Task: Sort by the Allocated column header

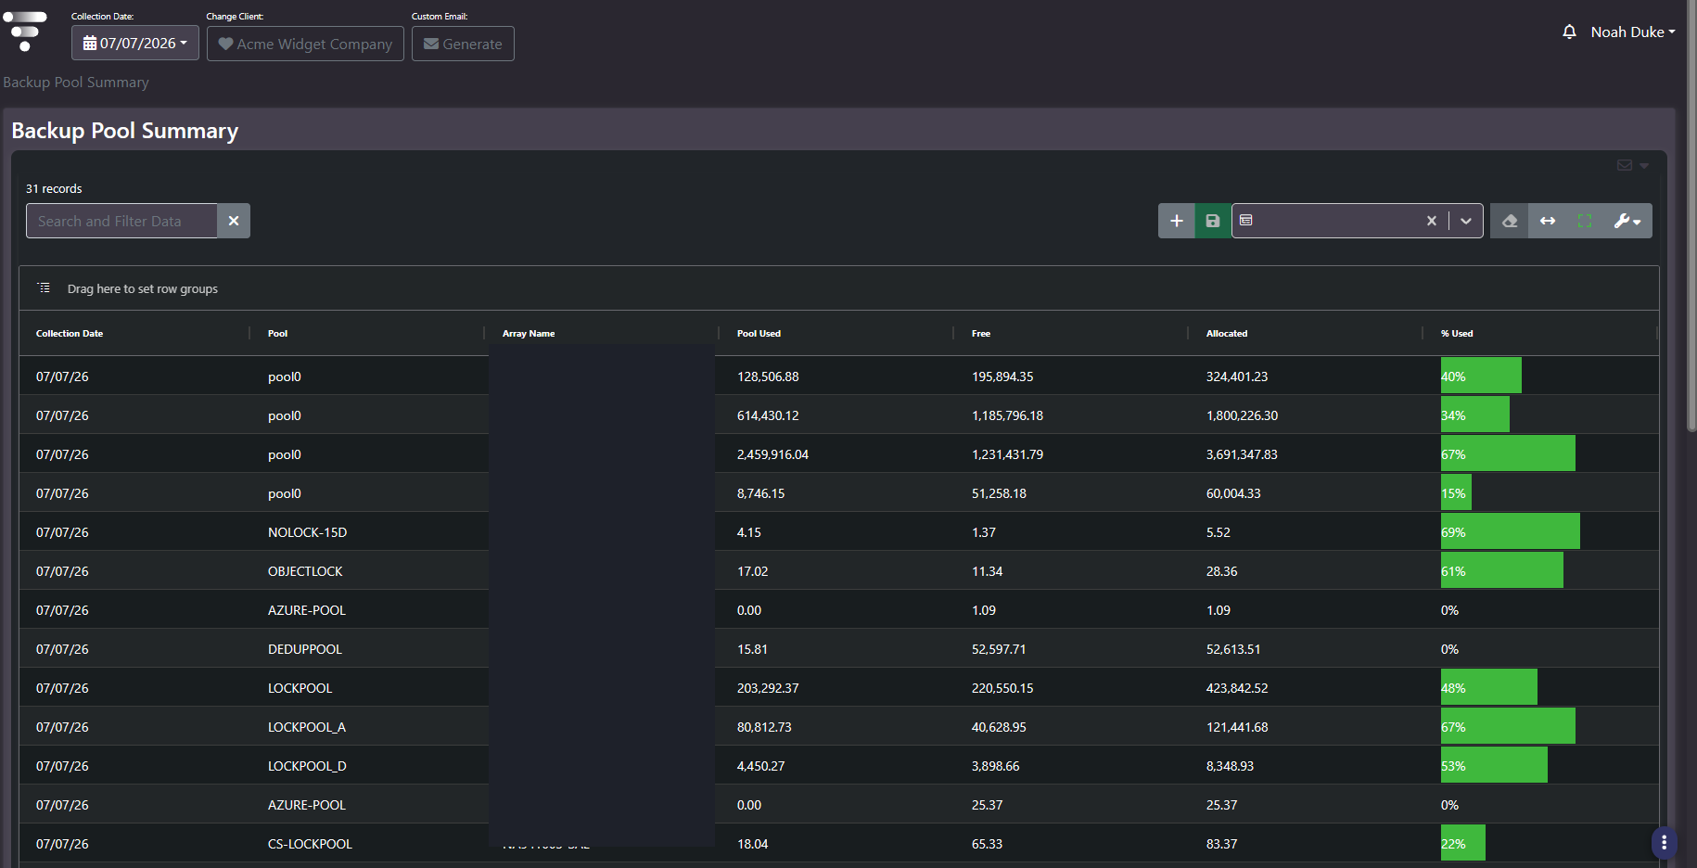Action: (x=1227, y=333)
